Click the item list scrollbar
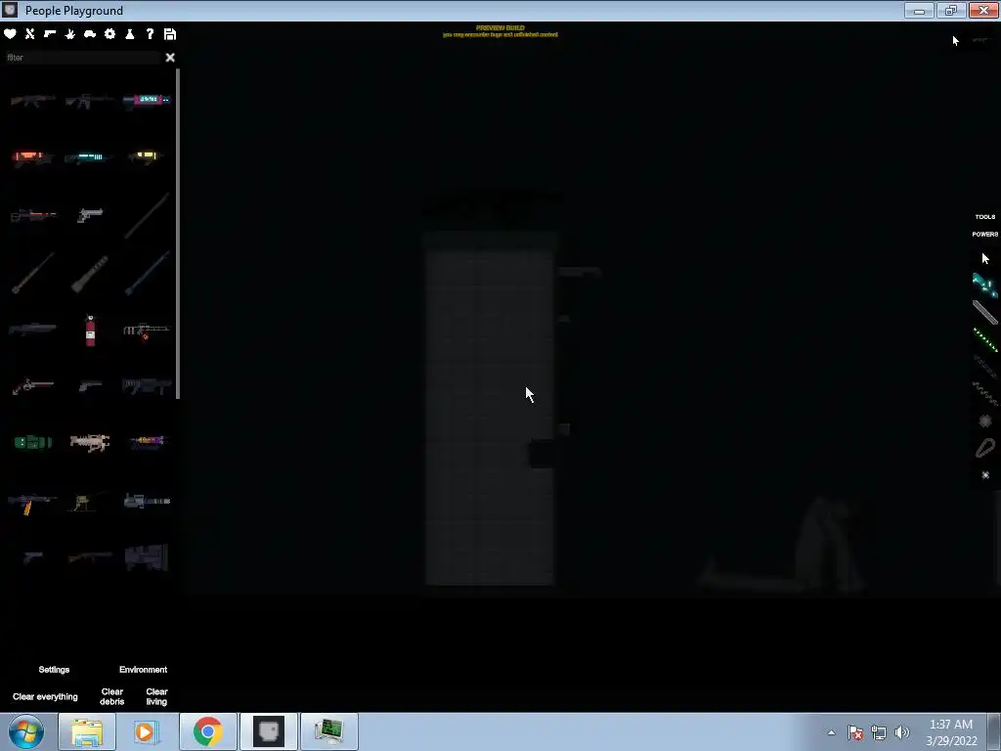The image size is (1001, 751). pyautogui.click(x=178, y=234)
